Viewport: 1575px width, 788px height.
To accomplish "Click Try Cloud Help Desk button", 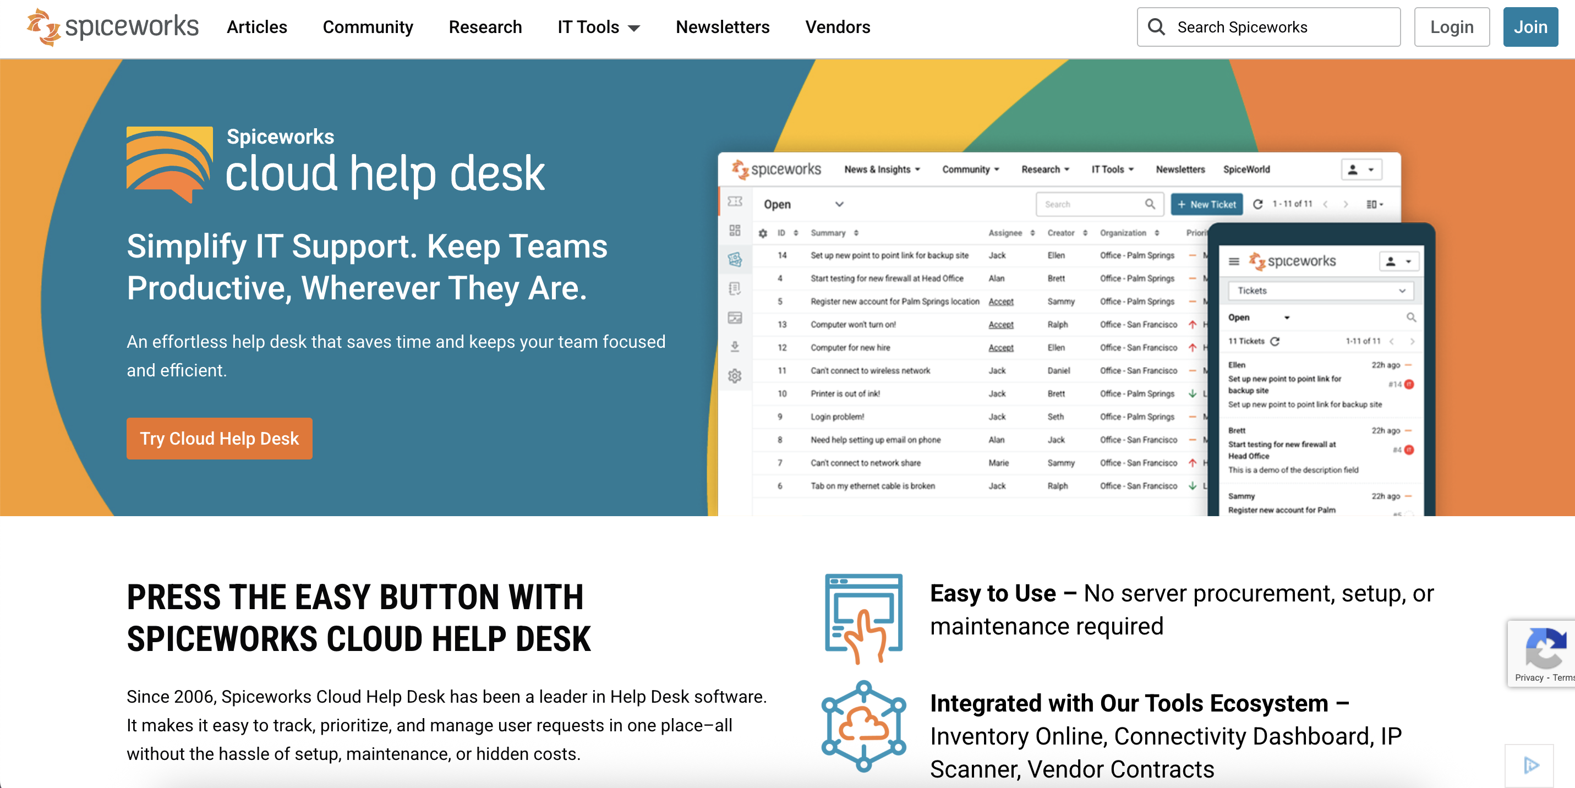I will (x=219, y=439).
